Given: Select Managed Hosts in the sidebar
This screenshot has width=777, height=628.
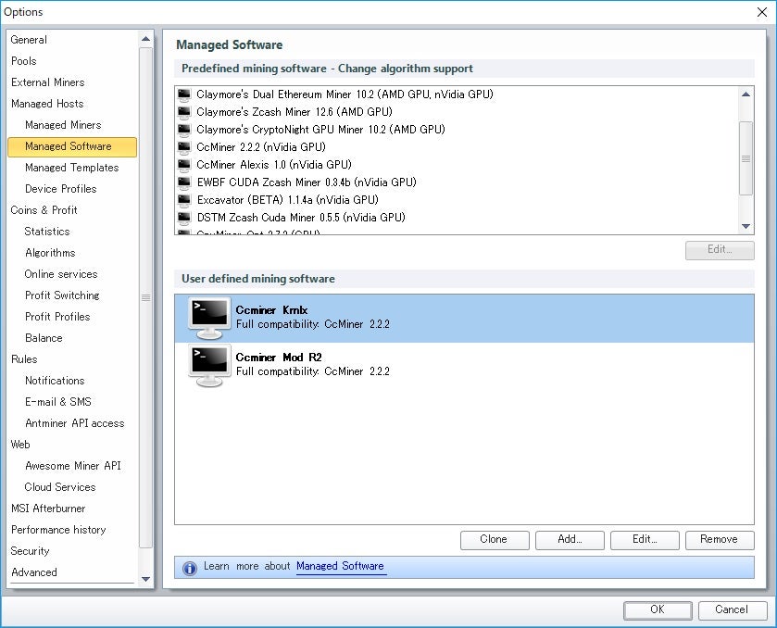Looking at the screenshot, I should [47, 104].
